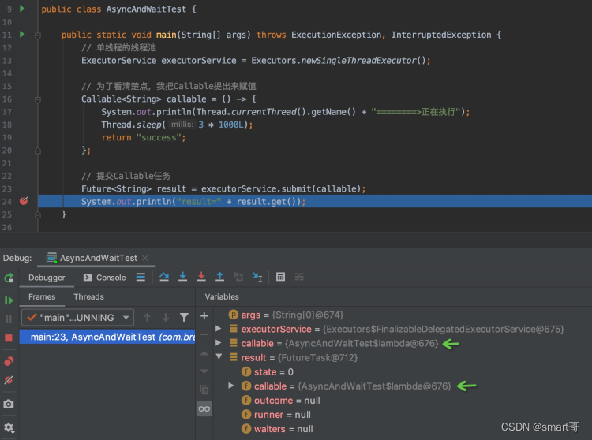Select the runner = null field

pos(276,415)
